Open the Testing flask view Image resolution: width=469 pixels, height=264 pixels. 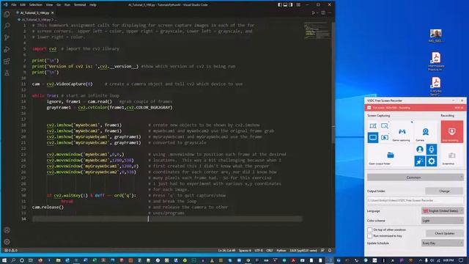point(7,73)
